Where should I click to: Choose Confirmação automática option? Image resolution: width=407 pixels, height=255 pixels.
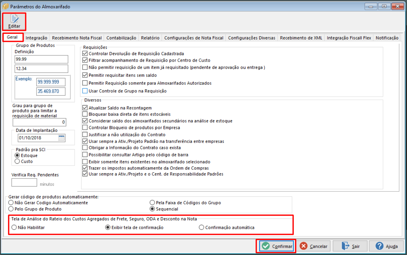(202, 227)
